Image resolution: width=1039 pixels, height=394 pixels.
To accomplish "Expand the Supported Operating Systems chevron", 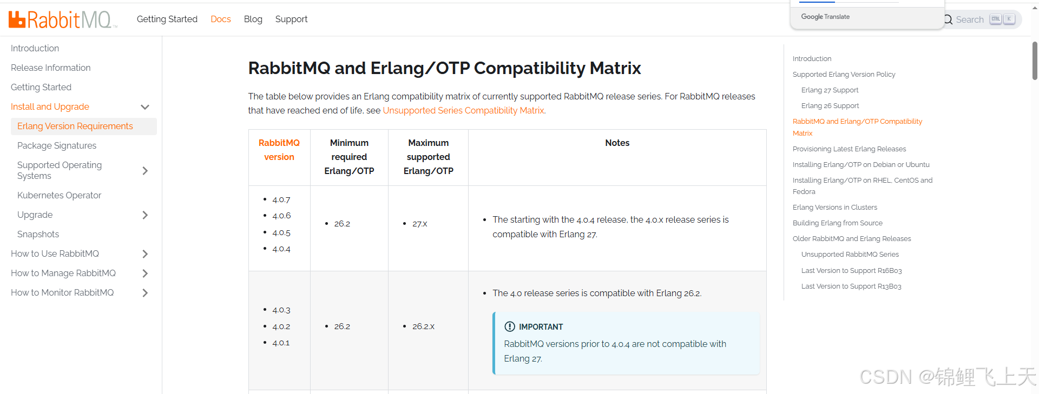I will [x=145, y=171].
